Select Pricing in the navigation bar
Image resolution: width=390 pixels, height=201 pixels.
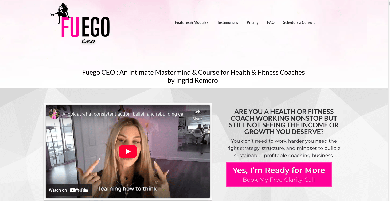click(252, 22)
